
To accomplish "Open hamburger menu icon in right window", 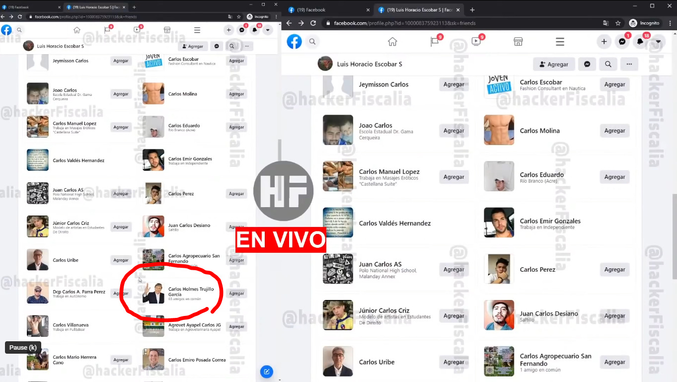I will [560, 42].
